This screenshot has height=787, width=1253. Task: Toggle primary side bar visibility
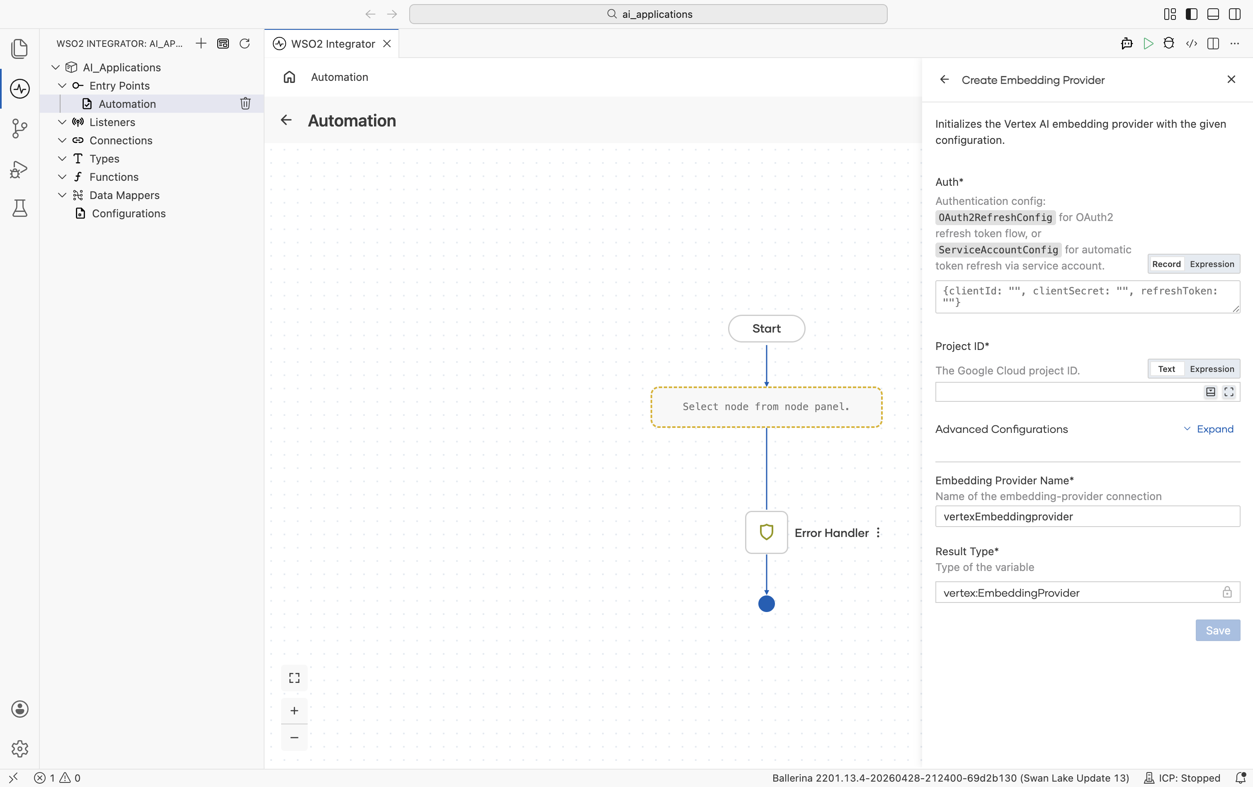1192,14
